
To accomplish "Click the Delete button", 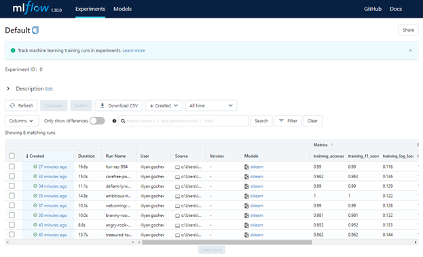I will click(x=81, y=105).
